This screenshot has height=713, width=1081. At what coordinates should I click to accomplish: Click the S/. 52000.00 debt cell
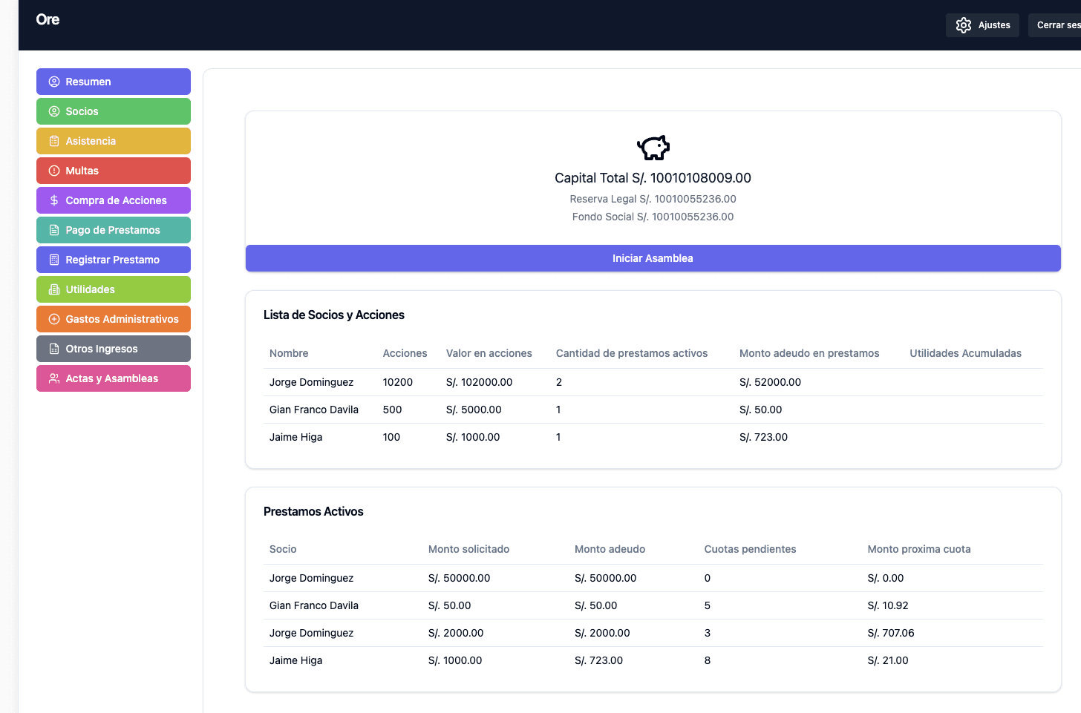[771, 382]
